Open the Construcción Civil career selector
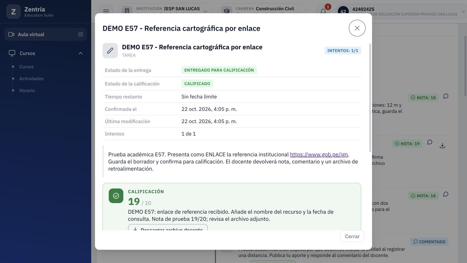Screen dimensions: 467x263 (262, 11)
